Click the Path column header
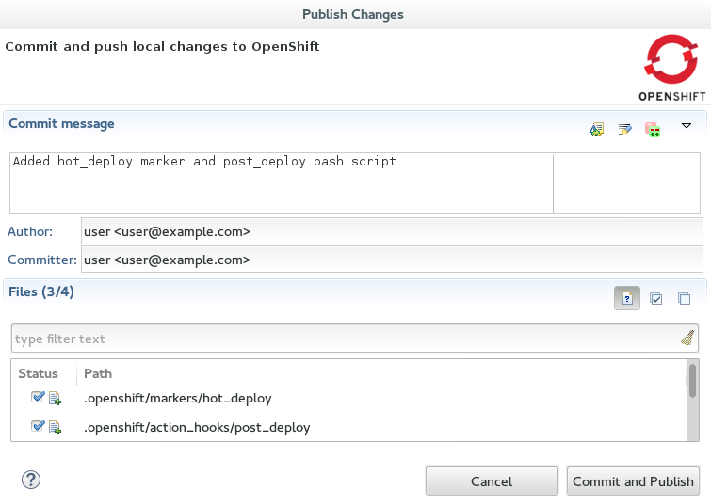 pos(380,373)
